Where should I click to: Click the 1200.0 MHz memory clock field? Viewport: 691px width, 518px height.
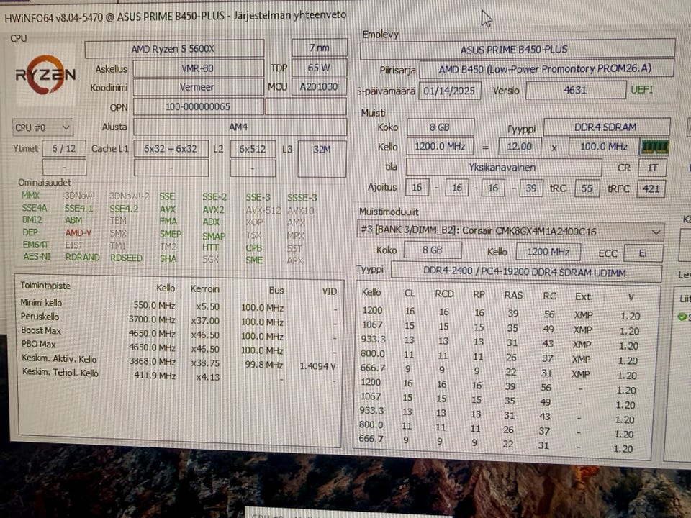pos(440,146)
